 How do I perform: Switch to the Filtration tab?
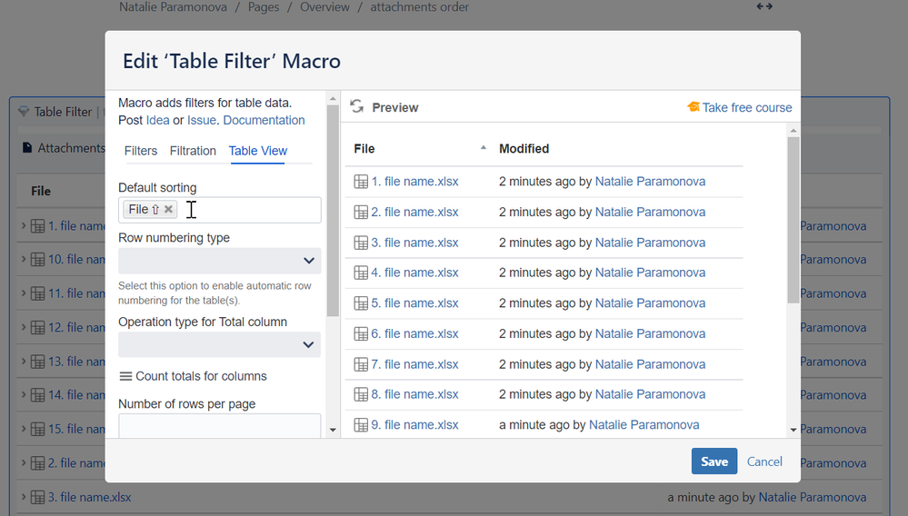193,151
